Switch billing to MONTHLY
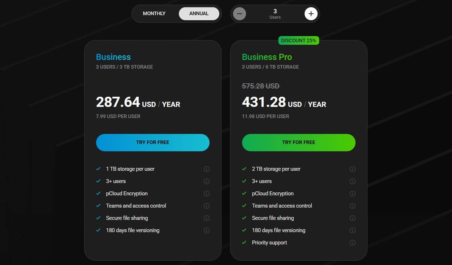 coord(154,13)
